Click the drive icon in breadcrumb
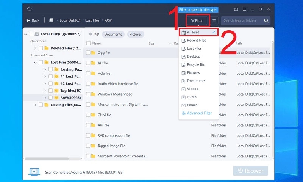Image resolution: width=303 pixels, height=182 pixels. point(51,20)
